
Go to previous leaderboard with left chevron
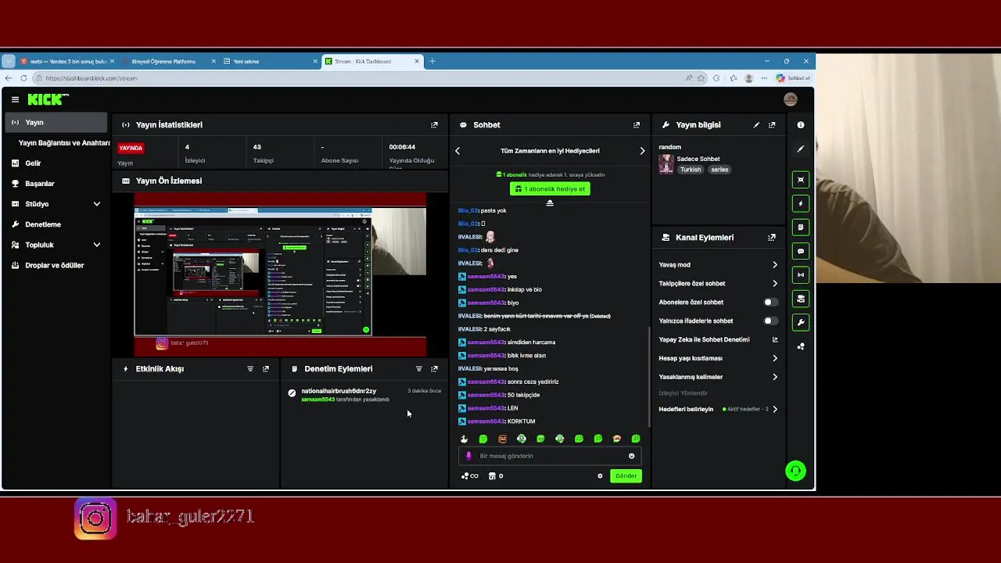457,151
